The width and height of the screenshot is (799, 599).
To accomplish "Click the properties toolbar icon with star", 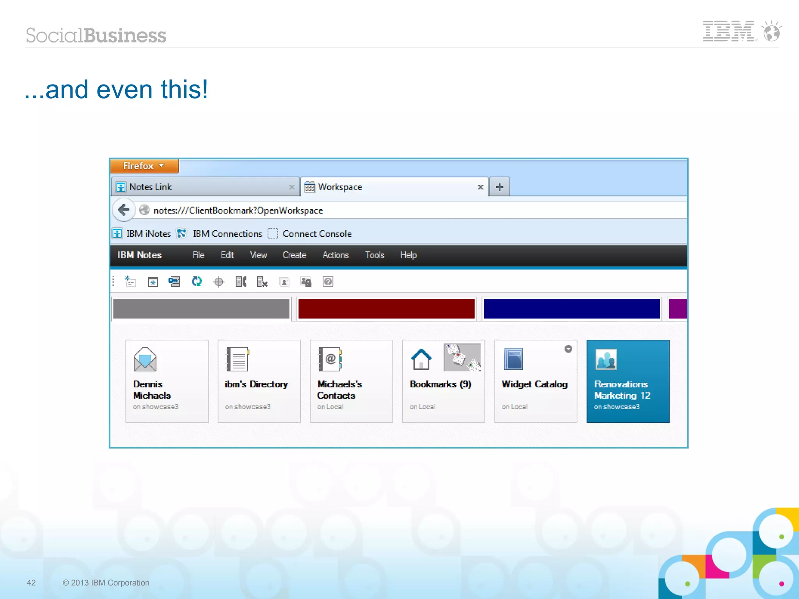I will point(130,281).
